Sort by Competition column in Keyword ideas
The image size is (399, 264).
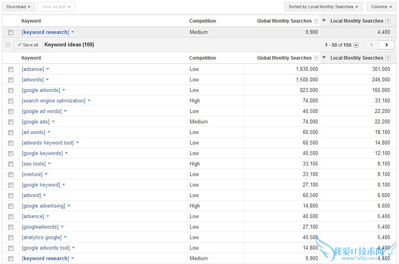(202, 58)
